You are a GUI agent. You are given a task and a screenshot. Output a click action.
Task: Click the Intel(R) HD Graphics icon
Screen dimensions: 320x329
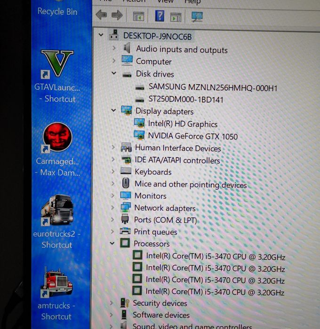[139, 123]
